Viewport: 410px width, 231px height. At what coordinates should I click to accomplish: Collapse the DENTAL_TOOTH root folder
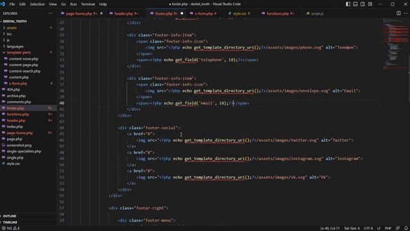28,21
